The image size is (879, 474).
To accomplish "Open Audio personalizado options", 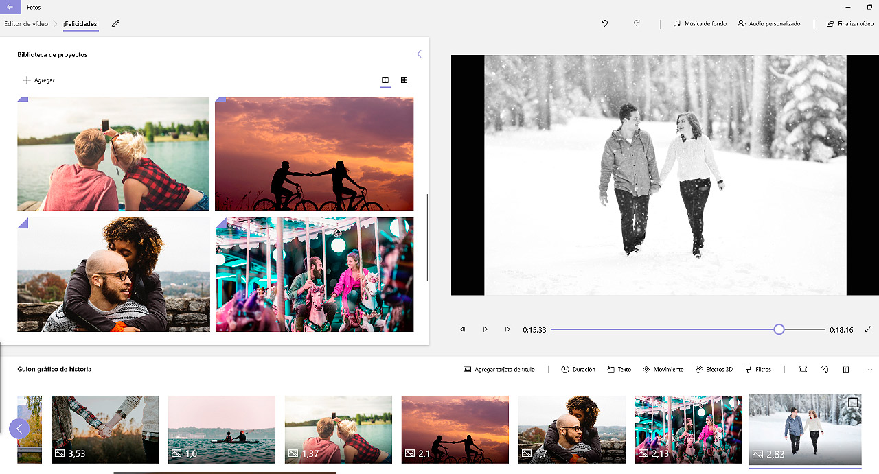I will point(768,23).
